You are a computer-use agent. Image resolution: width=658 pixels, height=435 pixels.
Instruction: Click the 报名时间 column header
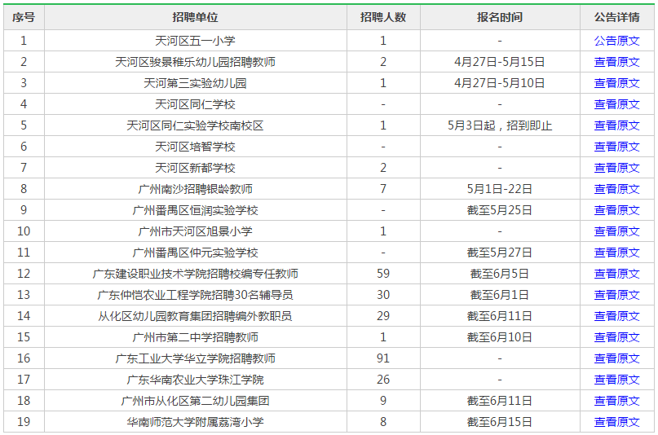pos(500,17)
